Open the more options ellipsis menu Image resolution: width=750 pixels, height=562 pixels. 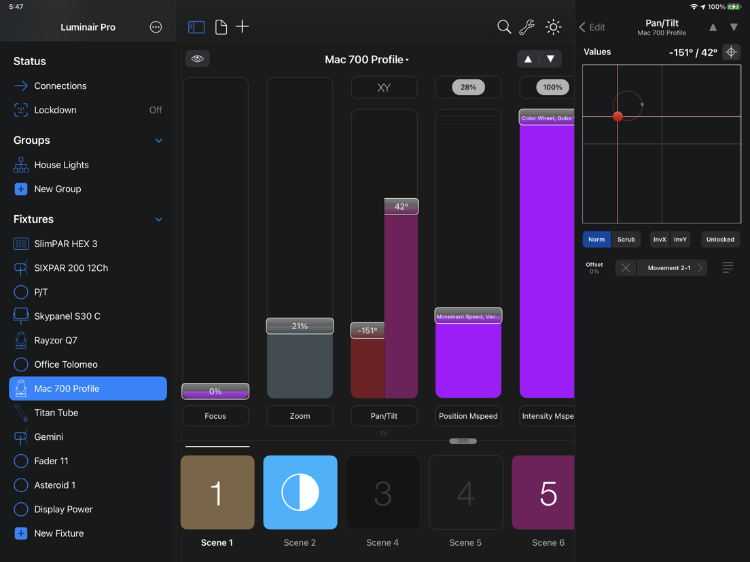coord(156,27)
